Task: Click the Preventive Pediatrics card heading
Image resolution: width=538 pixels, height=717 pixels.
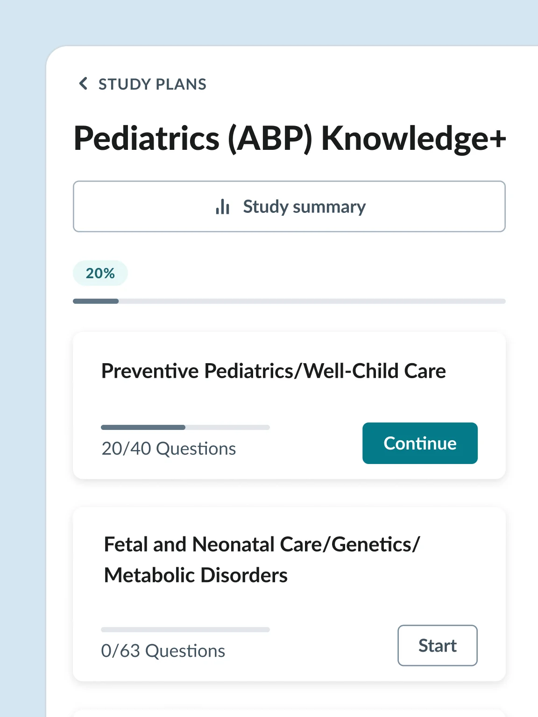Action: click(274, 371)
